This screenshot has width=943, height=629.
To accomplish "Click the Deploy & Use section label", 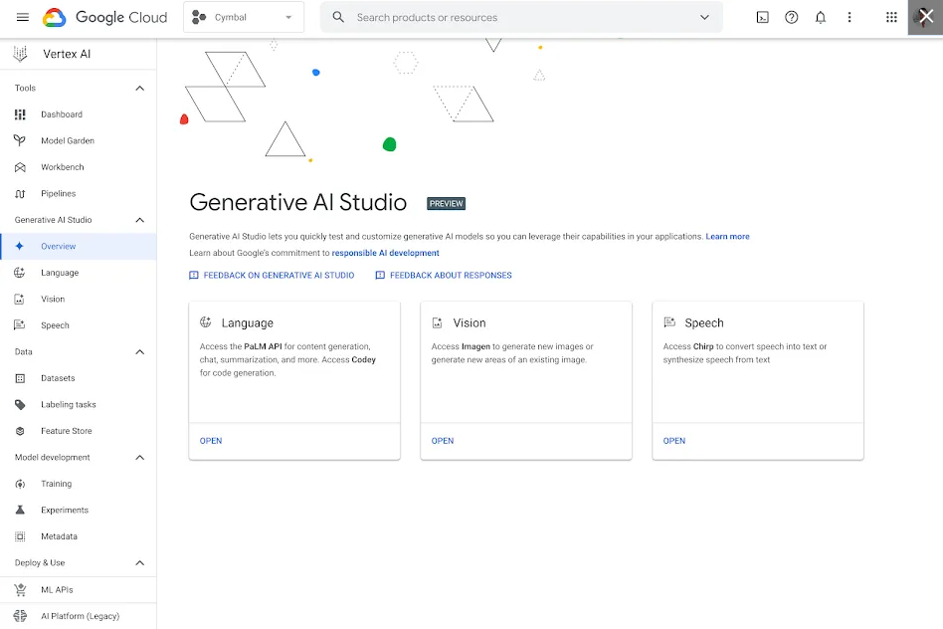I will pyautogui.click(x=40, y=562).
